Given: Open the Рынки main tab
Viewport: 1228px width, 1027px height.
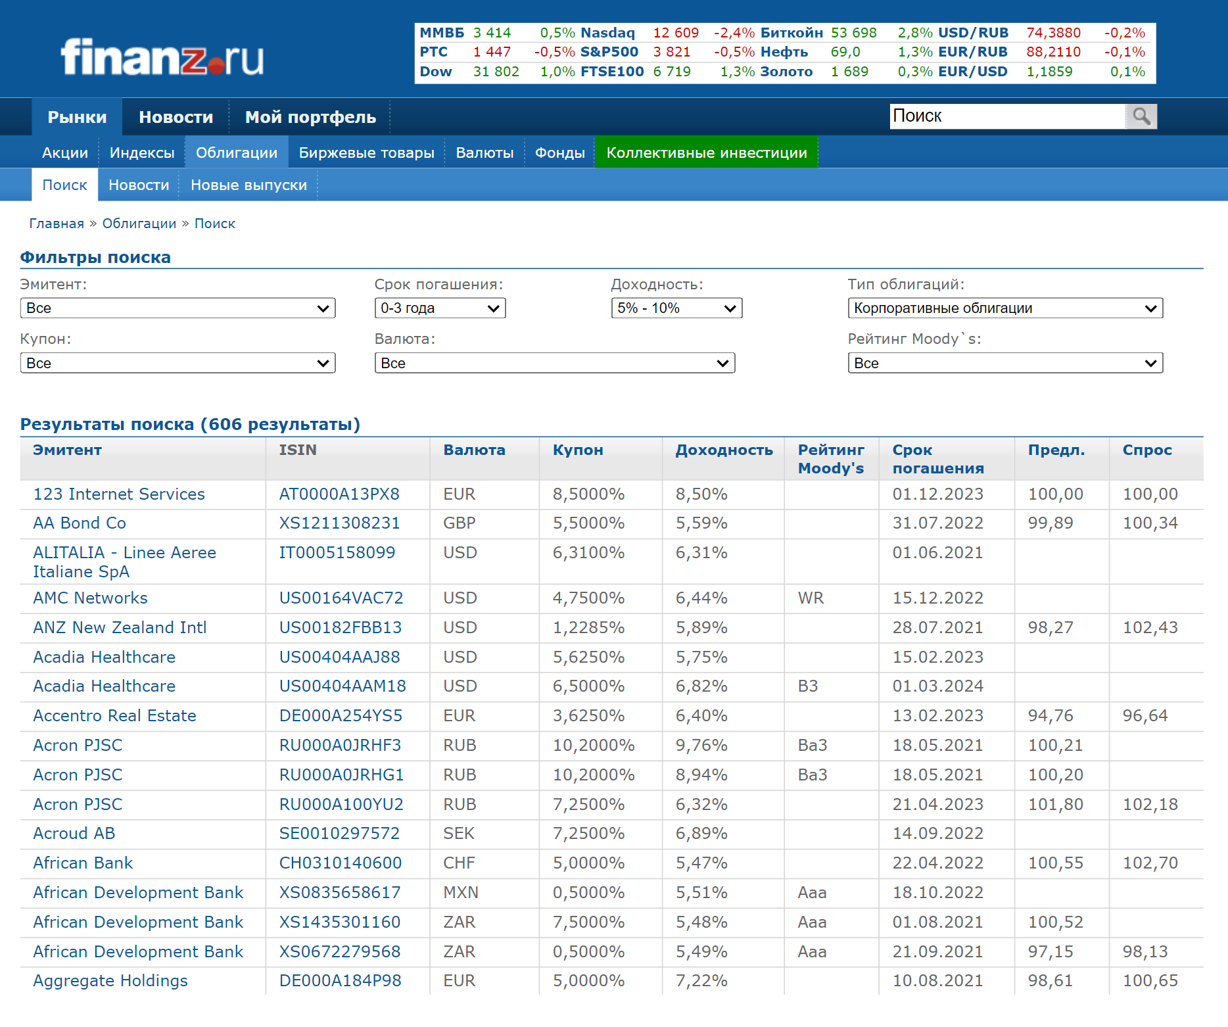Looking at the screenshot, I should [x=77, y=117].
